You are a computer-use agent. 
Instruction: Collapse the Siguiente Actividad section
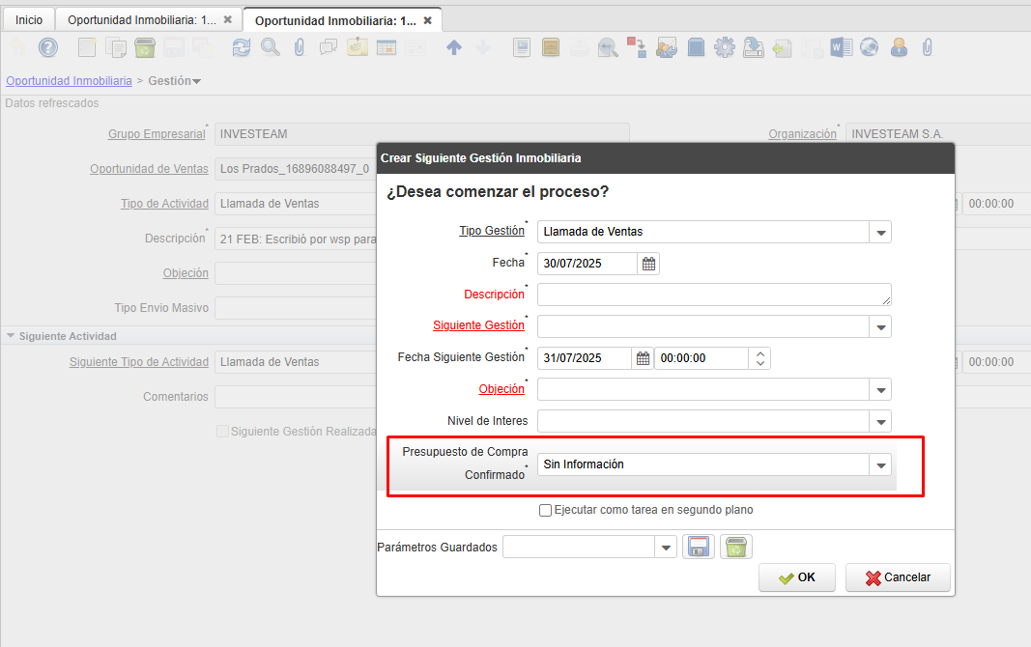click(12, 336)
